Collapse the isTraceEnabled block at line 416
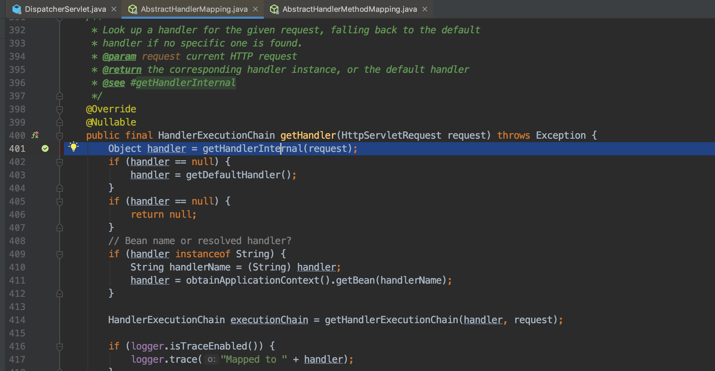The image size is (715, 371). tap(60, 346)
